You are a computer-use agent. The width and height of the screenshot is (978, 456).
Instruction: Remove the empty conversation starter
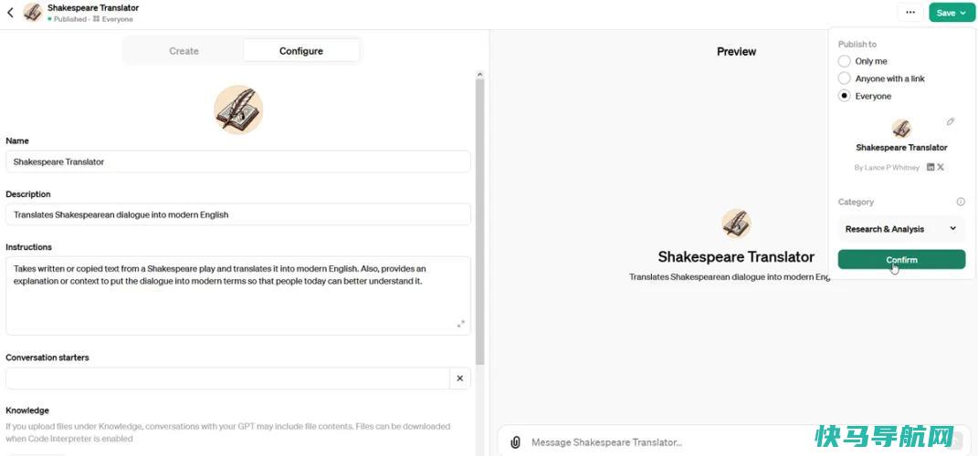[459, 378]
